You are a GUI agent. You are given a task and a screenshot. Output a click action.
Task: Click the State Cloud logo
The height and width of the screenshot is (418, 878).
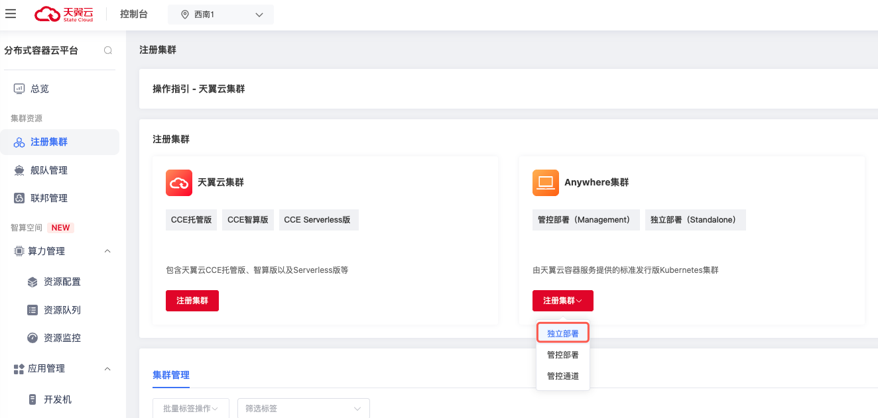tap(65, 14)
